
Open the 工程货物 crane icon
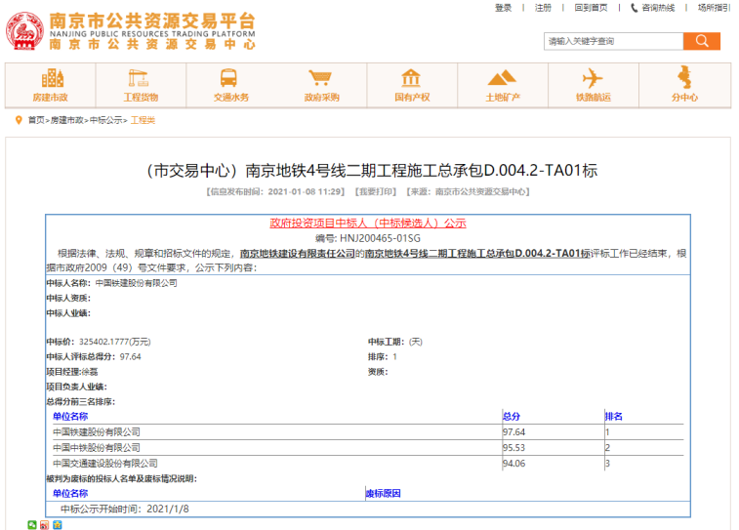click(x=141, y=80)
